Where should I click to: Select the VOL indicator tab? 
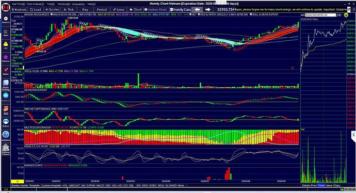(65, 185)
